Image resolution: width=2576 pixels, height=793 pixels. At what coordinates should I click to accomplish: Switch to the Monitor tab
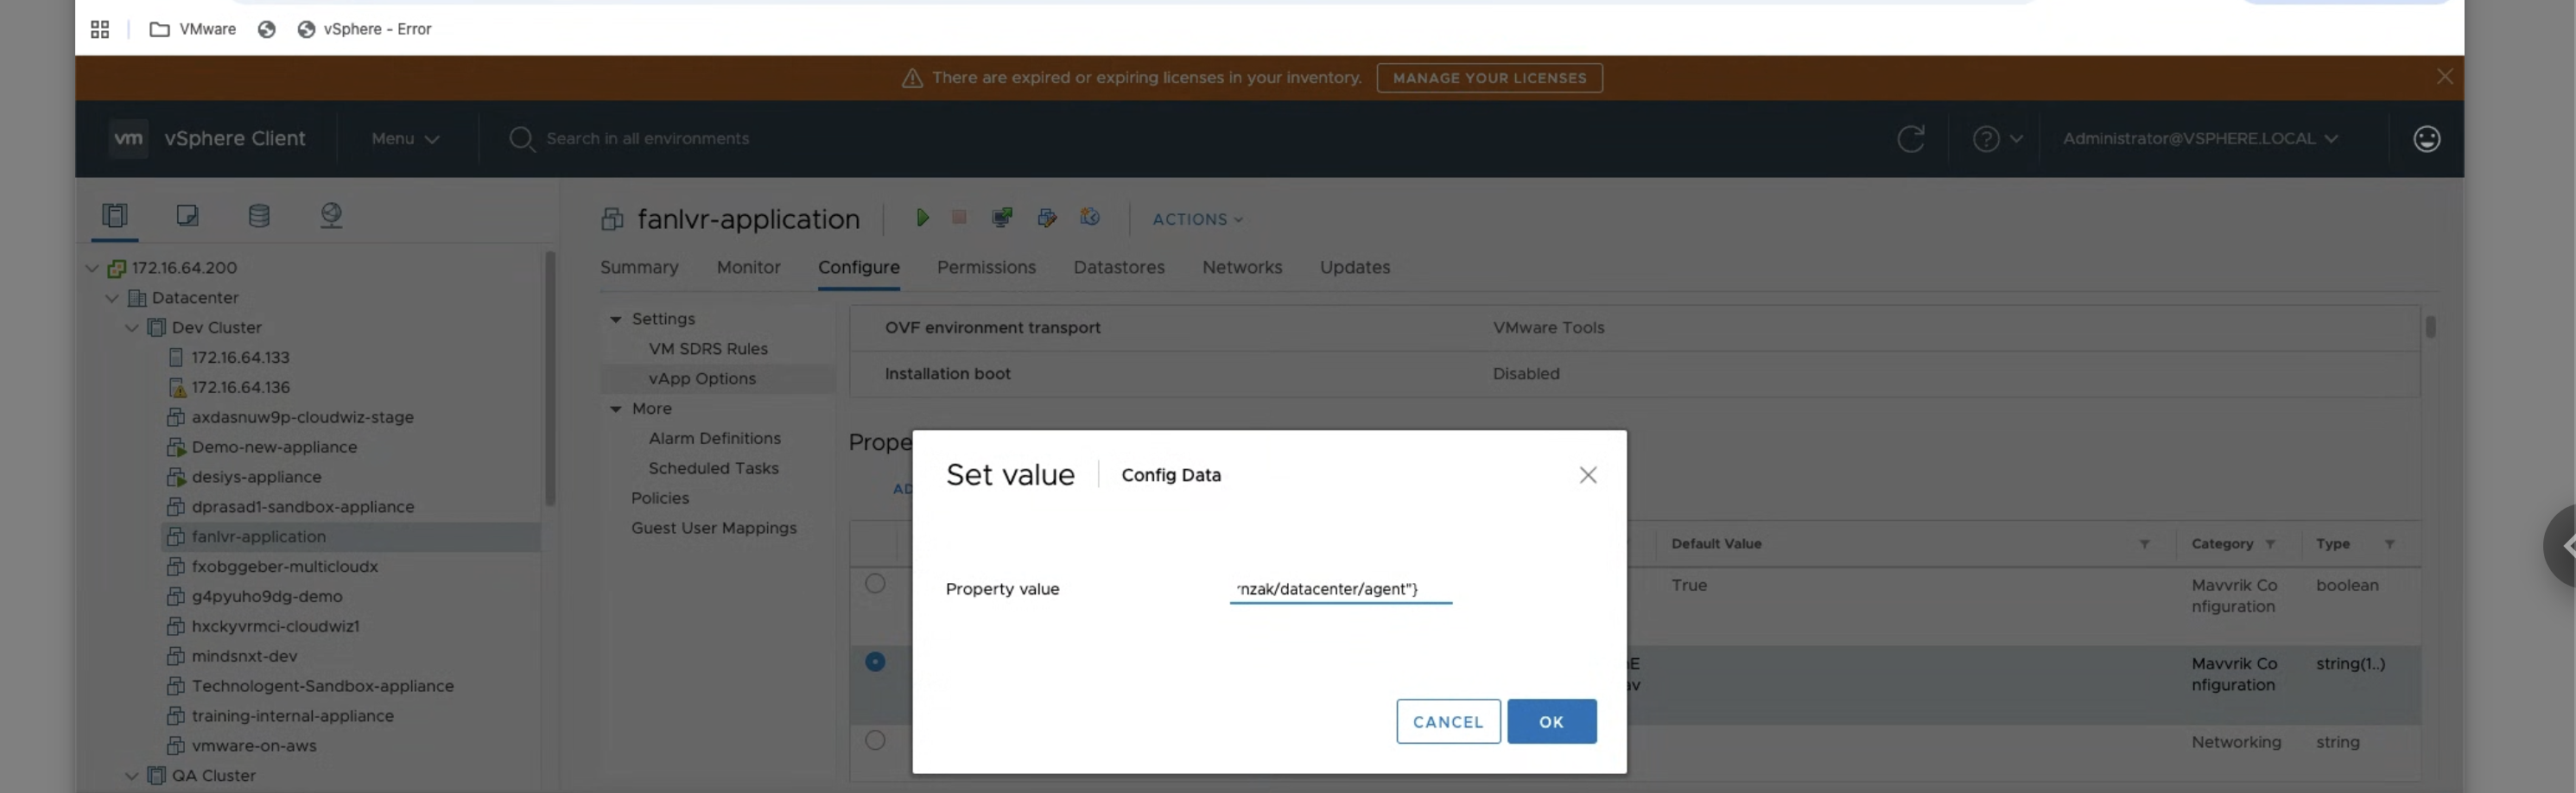[748, 268]
